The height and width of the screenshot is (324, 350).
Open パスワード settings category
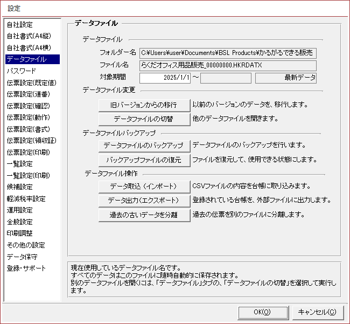click(x=22, y=71)
